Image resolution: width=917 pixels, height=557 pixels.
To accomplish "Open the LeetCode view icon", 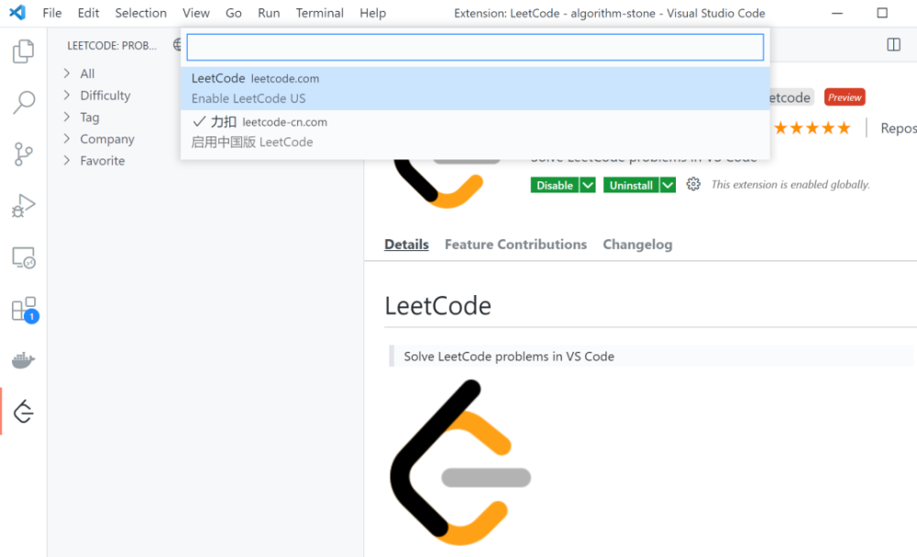I will (x=24, y=412).
